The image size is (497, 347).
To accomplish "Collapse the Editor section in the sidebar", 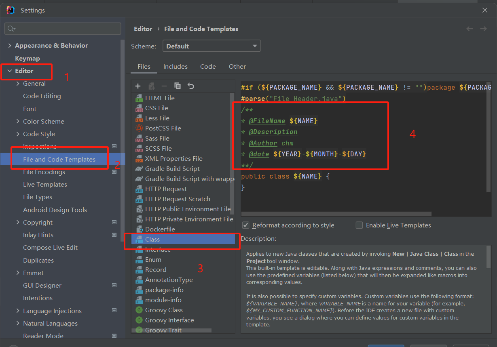I will tap(9, 72).
